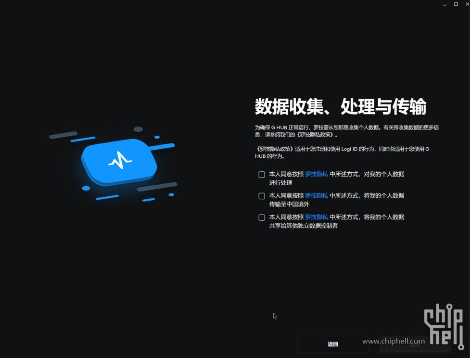Click the 返回 back button

(x=333, y=344)
